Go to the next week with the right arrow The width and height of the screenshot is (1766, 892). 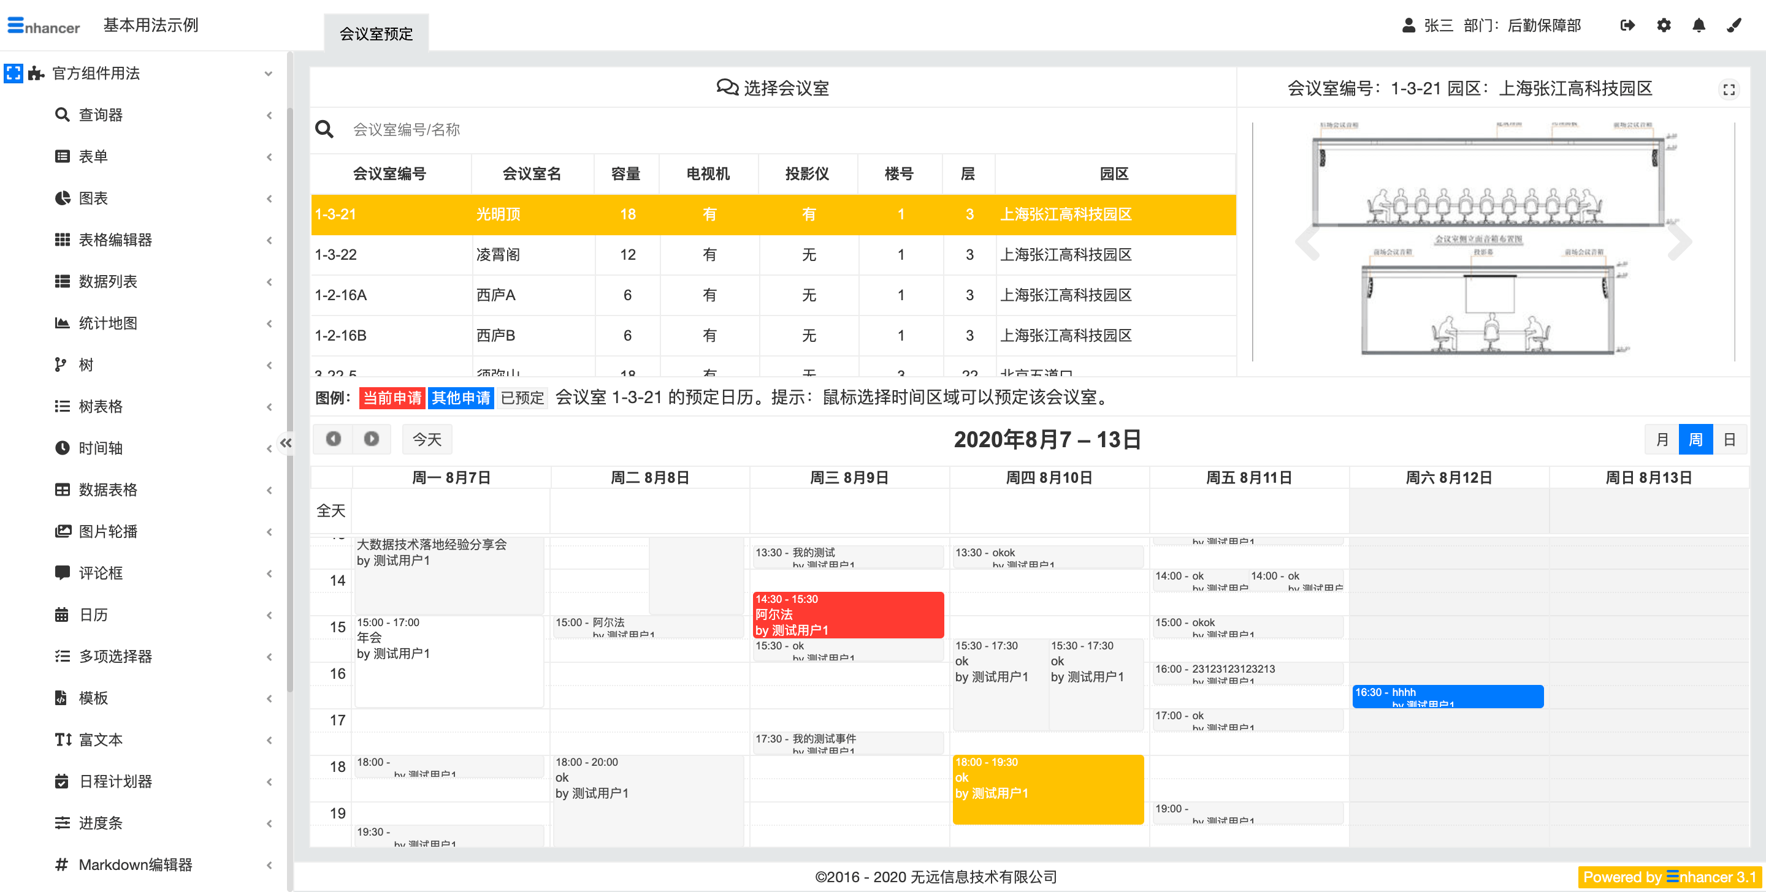click(x=371, y=439)
